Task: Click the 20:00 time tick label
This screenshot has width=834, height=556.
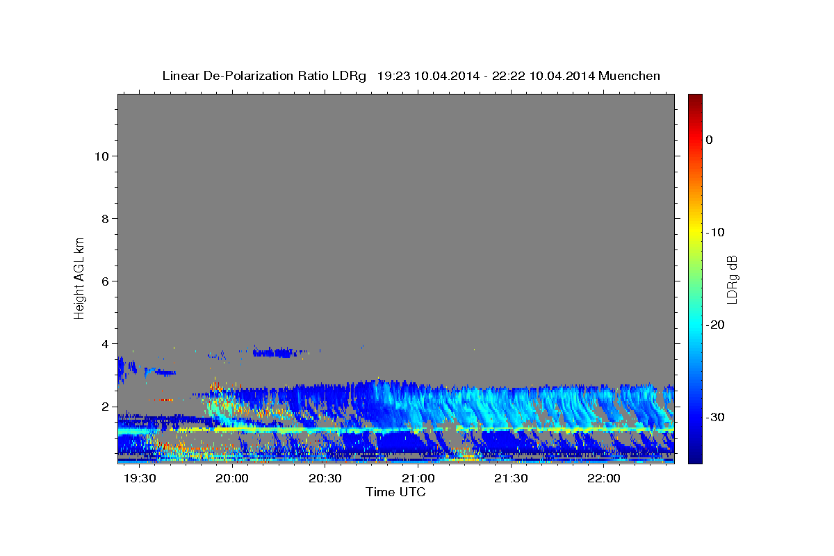Action: coord(232,480)
